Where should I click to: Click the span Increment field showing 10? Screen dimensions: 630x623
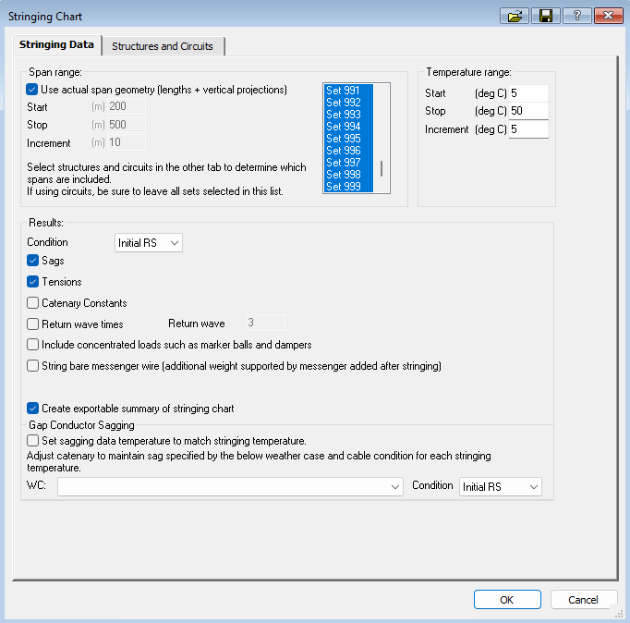point(127,142)
